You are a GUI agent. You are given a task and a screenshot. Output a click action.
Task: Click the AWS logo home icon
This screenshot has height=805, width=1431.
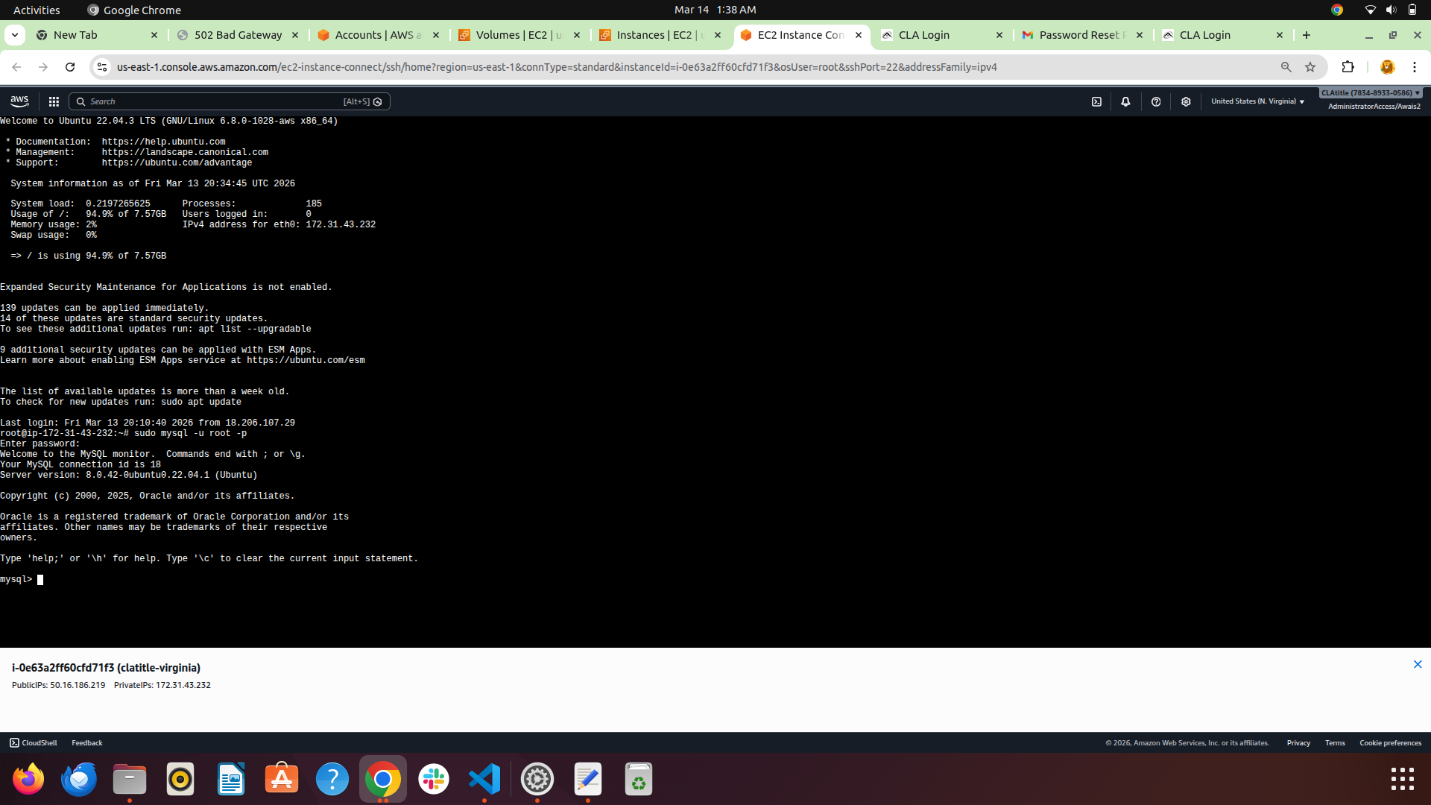pos(19,101)
